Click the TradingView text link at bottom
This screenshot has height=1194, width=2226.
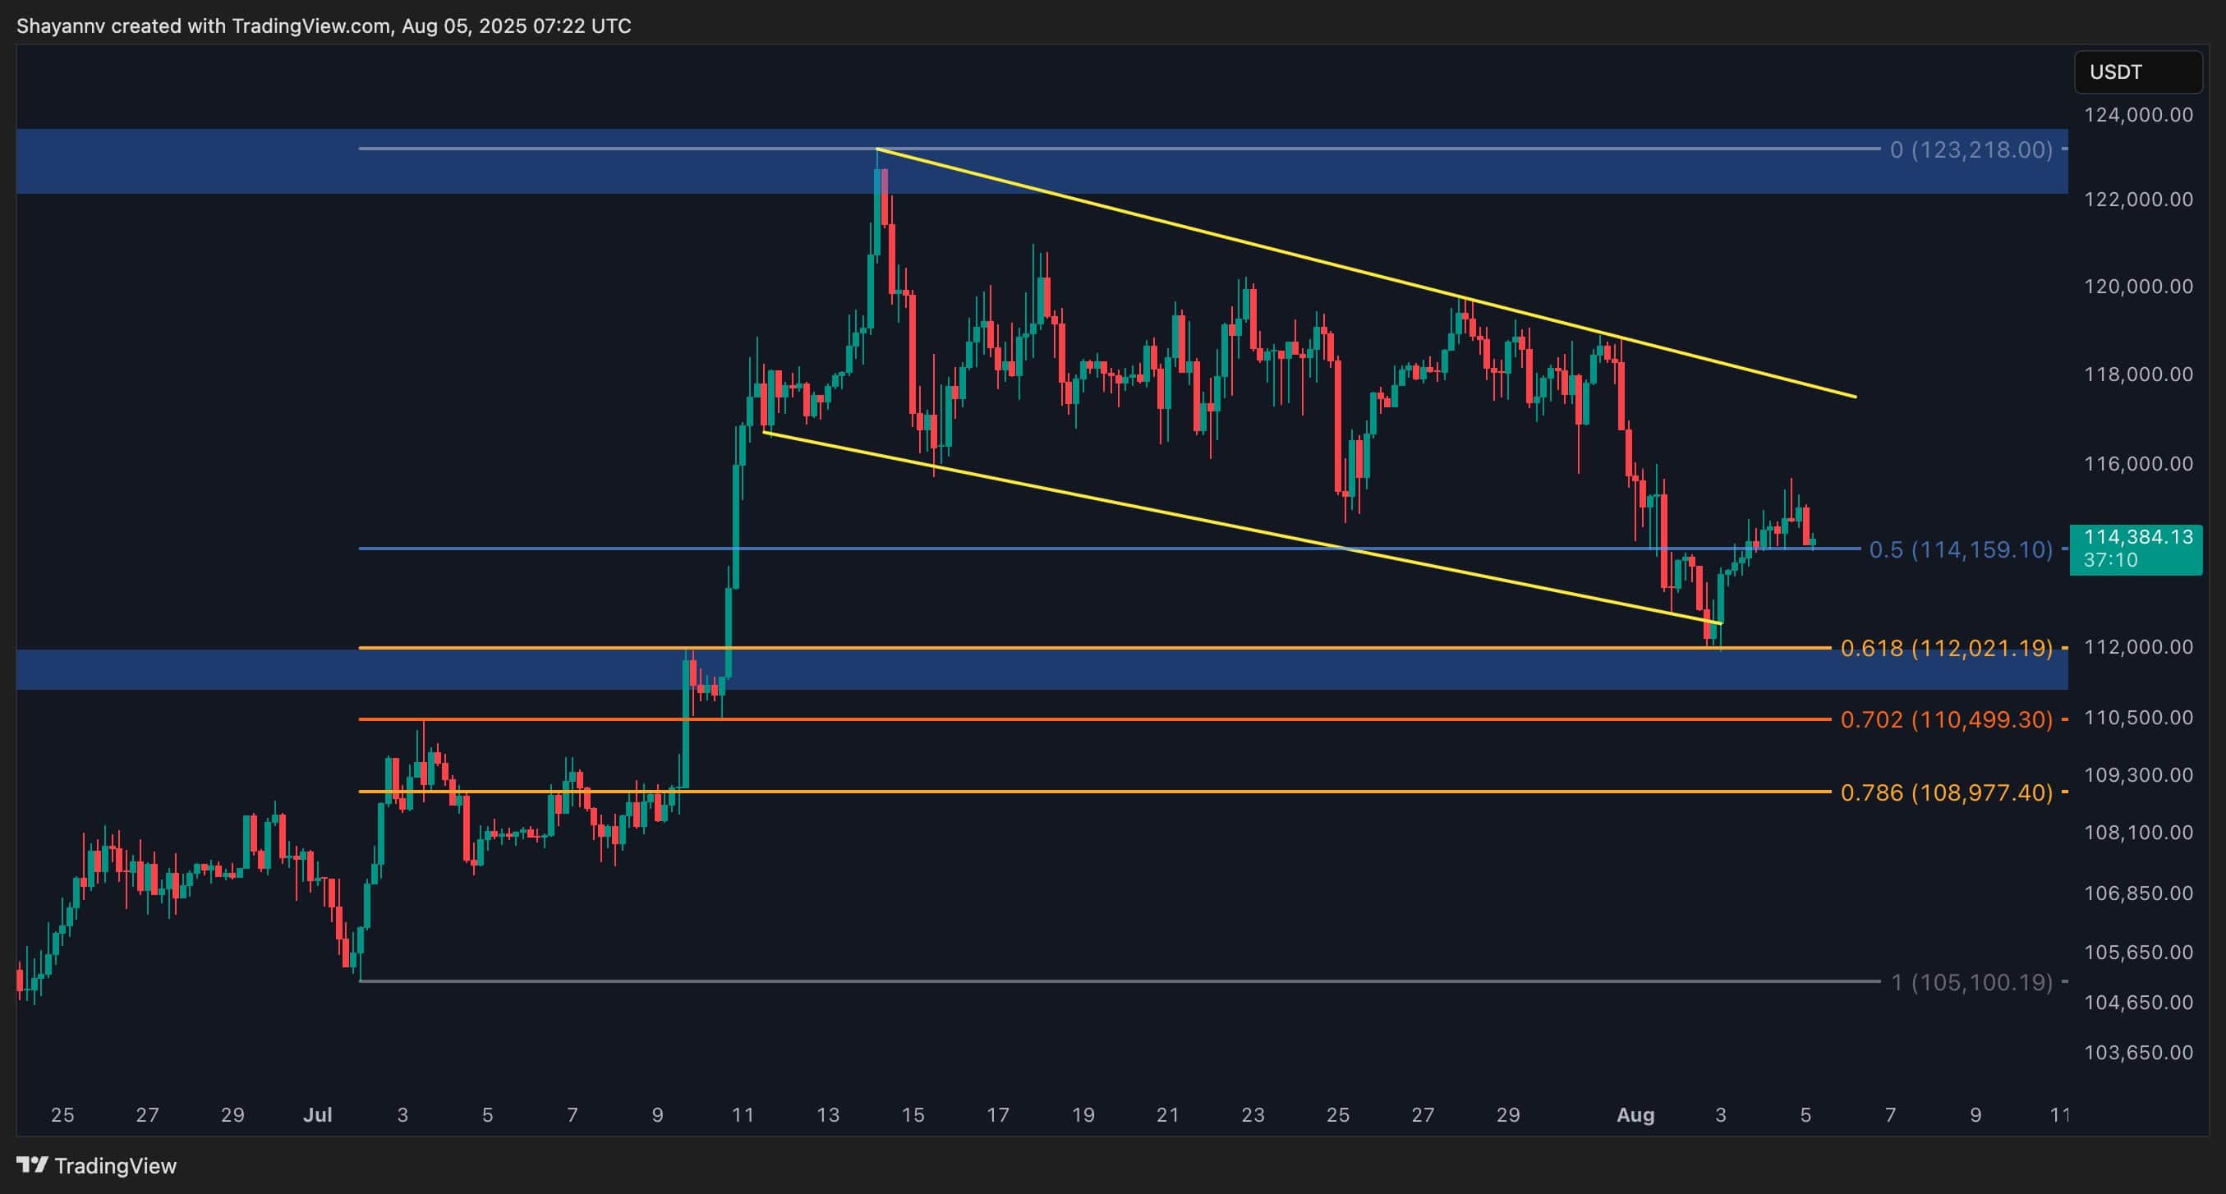115,1165
